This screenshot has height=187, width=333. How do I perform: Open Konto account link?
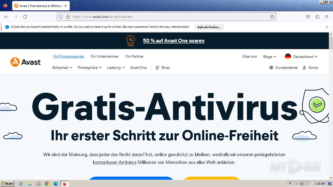310,68
